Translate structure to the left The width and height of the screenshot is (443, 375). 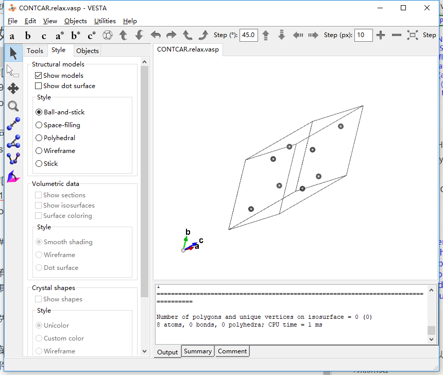point(298,36)
